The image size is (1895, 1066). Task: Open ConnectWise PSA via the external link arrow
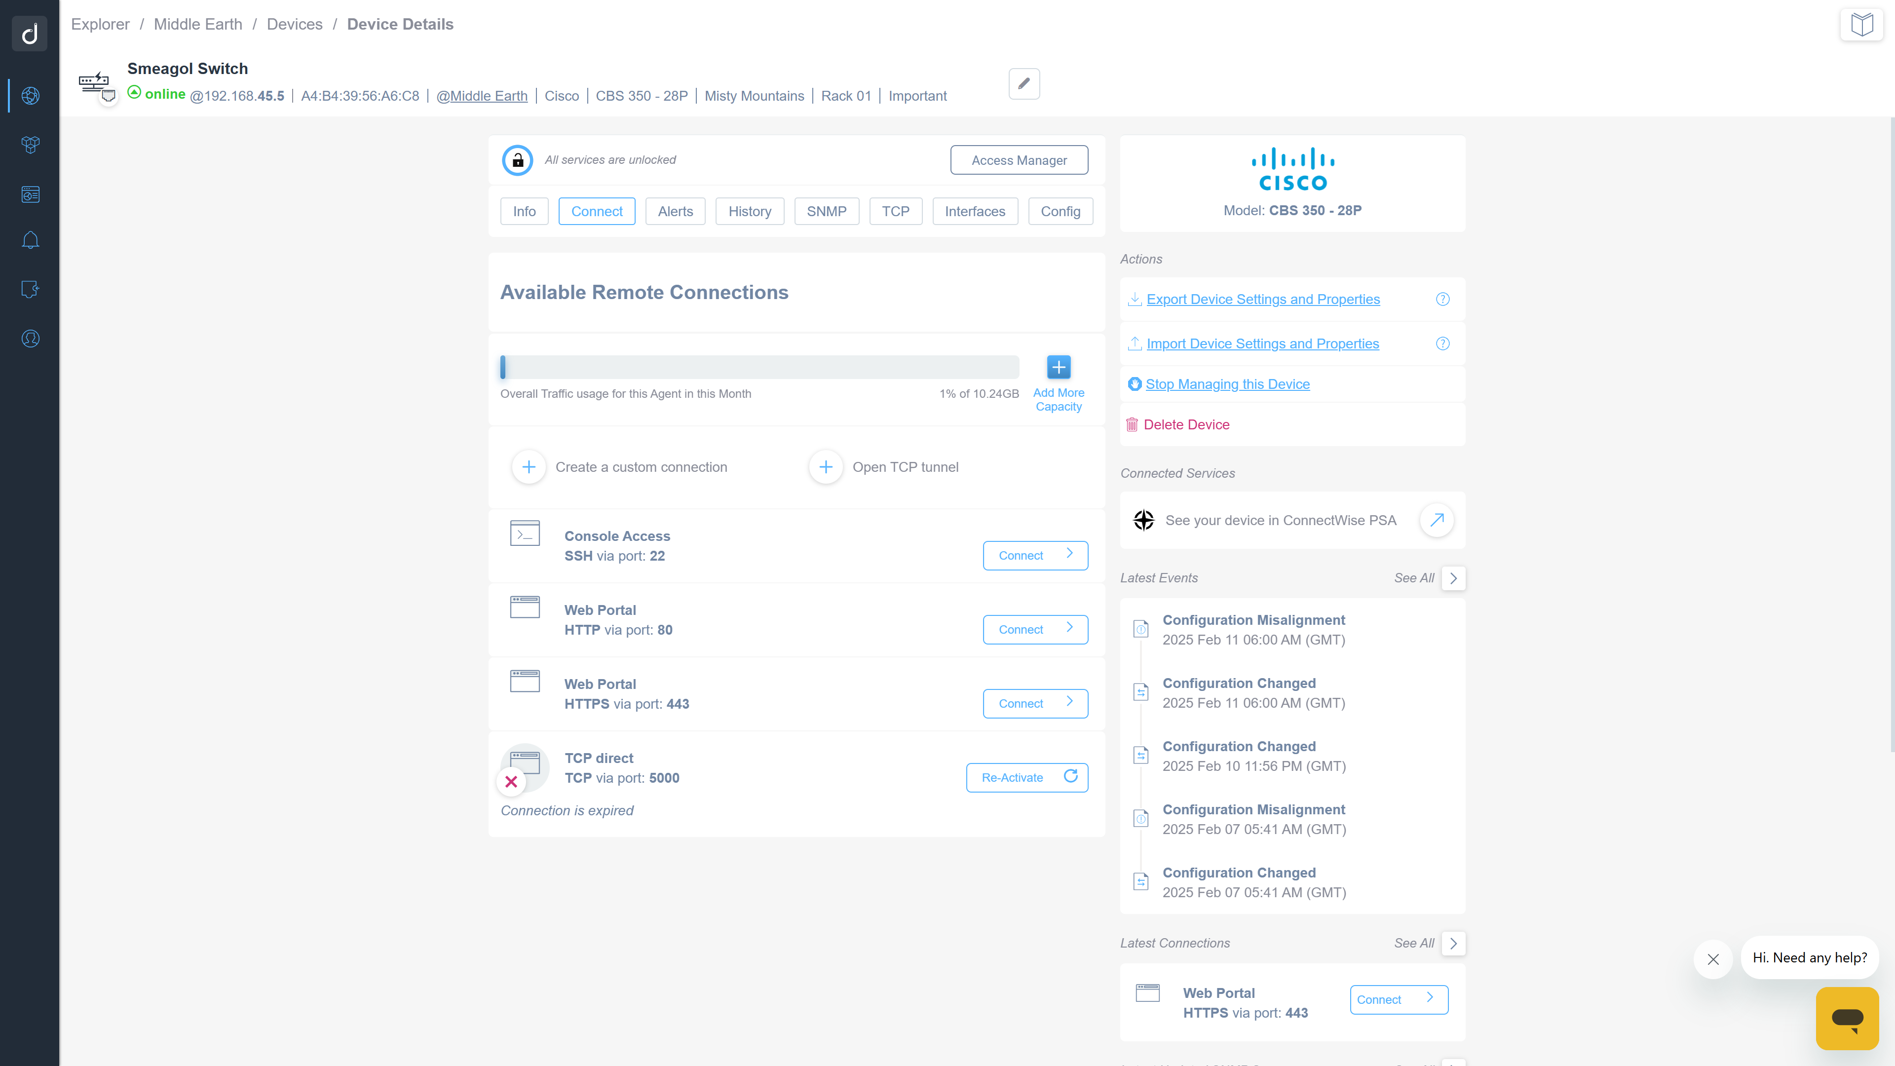click(x=1436, y=520)
